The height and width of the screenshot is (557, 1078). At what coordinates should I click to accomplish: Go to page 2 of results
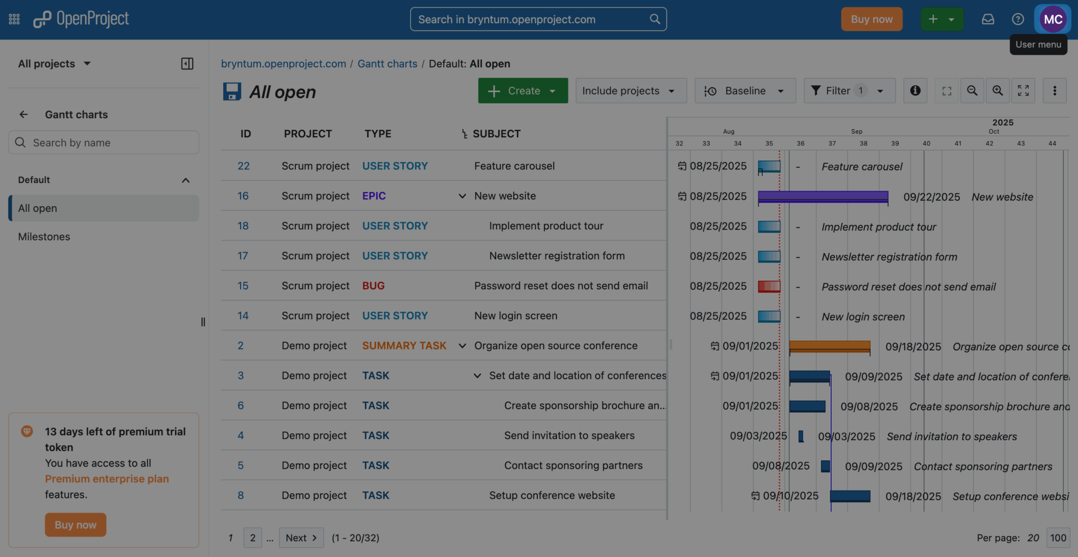click(253, 538)
